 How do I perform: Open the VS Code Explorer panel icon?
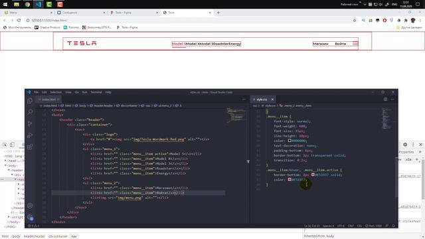click(30, 101)
